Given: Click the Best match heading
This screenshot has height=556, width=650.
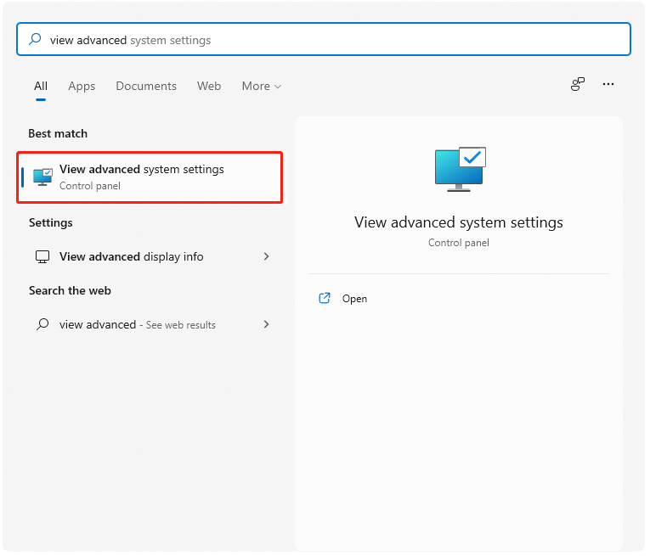Looking at the screenshot, I should tap(58, 134).
